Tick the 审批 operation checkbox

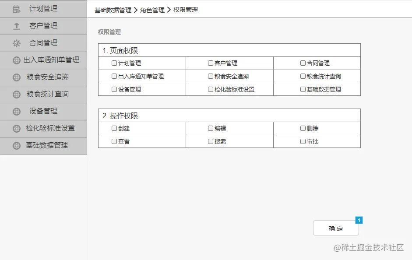pos(303,141)
